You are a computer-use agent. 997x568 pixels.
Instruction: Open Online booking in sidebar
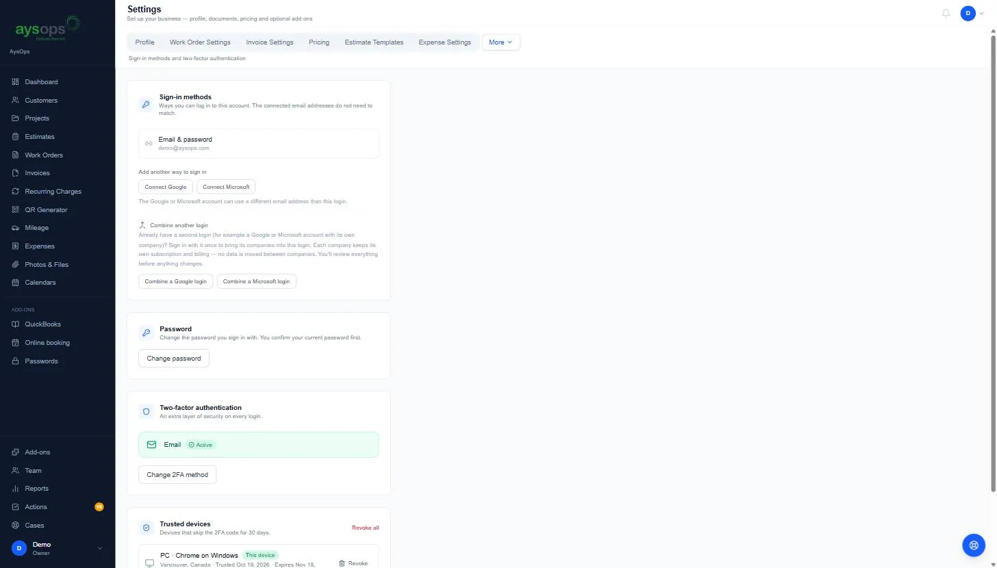pos(58,343)
